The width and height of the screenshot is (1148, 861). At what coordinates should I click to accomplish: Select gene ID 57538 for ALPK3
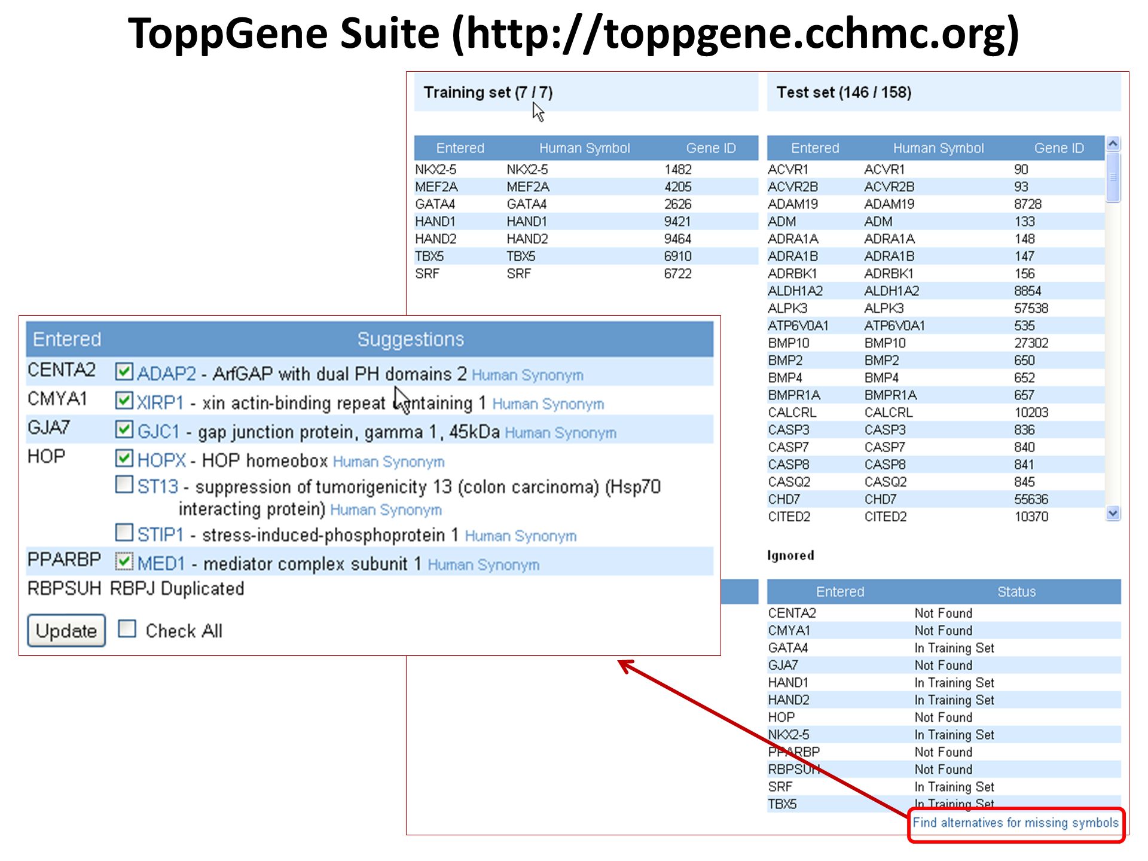[1031, 308]
